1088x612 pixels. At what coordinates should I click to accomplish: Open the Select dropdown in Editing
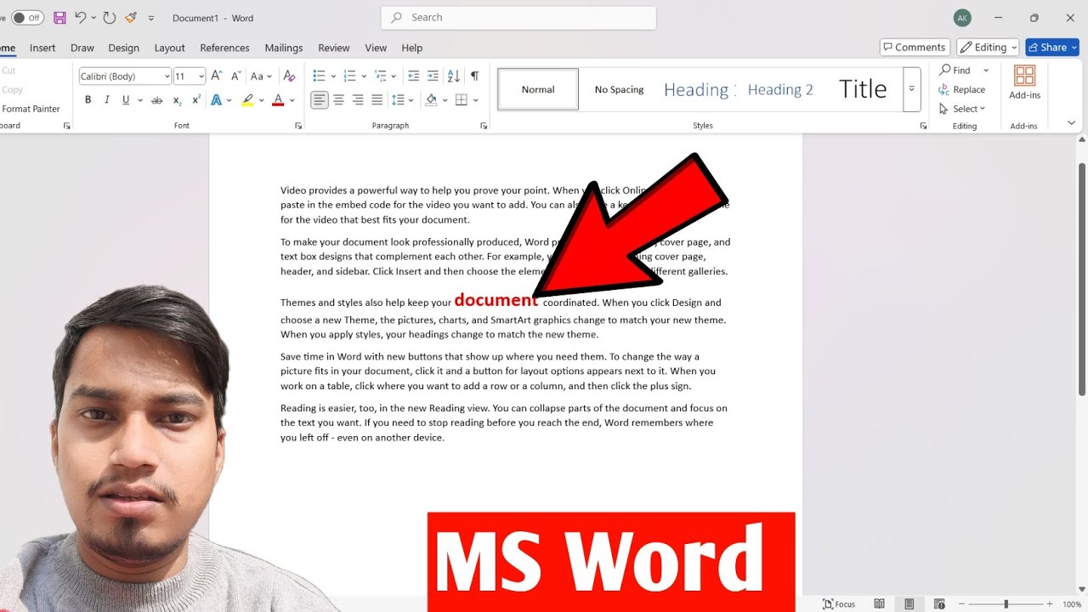click(x=963, y=109)
